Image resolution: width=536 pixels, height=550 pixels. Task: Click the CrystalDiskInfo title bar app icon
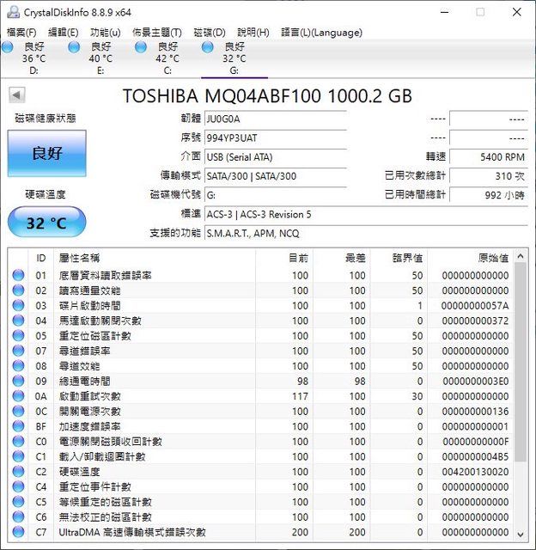pos(10,12)
